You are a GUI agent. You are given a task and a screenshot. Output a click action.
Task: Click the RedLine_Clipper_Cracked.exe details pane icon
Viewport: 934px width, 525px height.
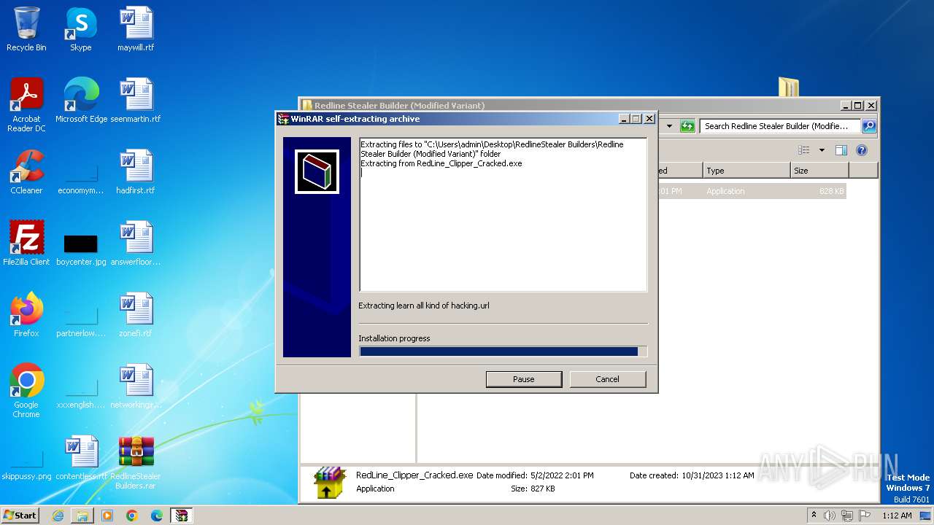pyautogui.click(x=330, y=483)
